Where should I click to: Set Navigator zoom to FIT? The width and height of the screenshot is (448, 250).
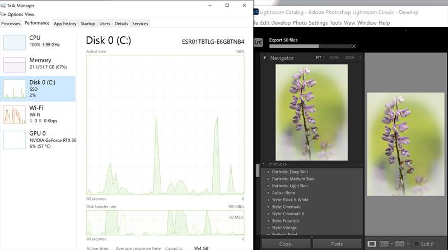coord(318,58)
